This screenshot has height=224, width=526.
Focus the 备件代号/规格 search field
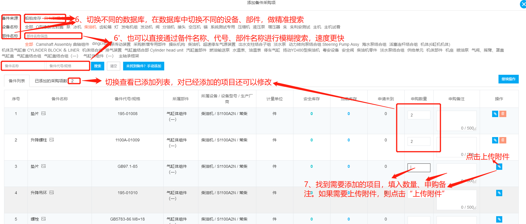pos(67,66)
